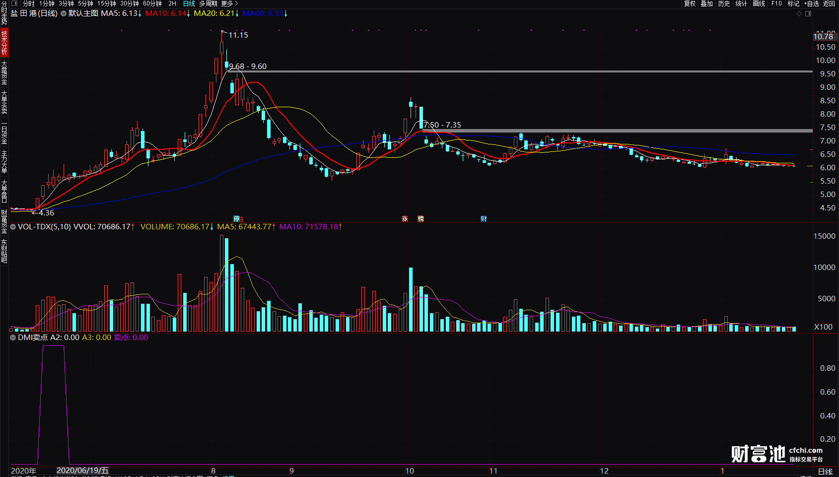The height and width of the screenshot is (477, 839).
Task: Click the 标记 mark button
Action: (794, 3)
